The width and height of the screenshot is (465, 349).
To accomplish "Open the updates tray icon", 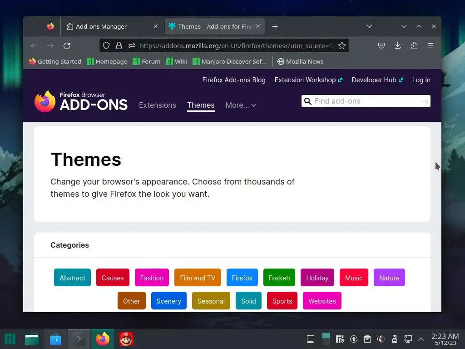I will click(x=353, y=339).
